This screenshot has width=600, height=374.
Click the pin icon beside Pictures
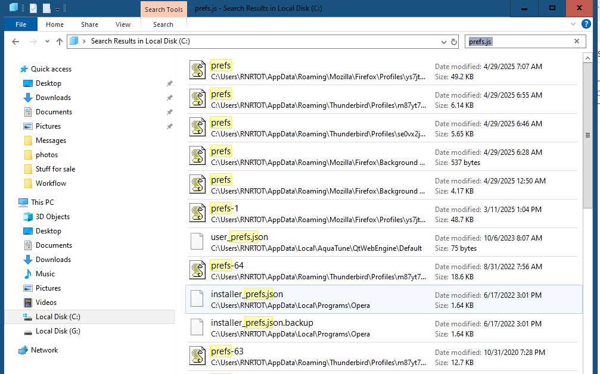click(170, 126)
